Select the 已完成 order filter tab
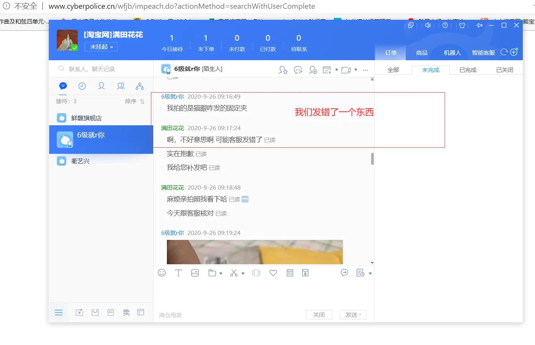535x345 pixels. [467, 70]
